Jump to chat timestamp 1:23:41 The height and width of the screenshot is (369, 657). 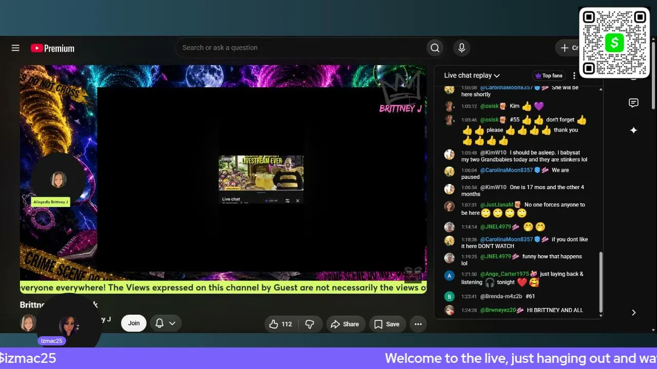(x=469, y=296)
